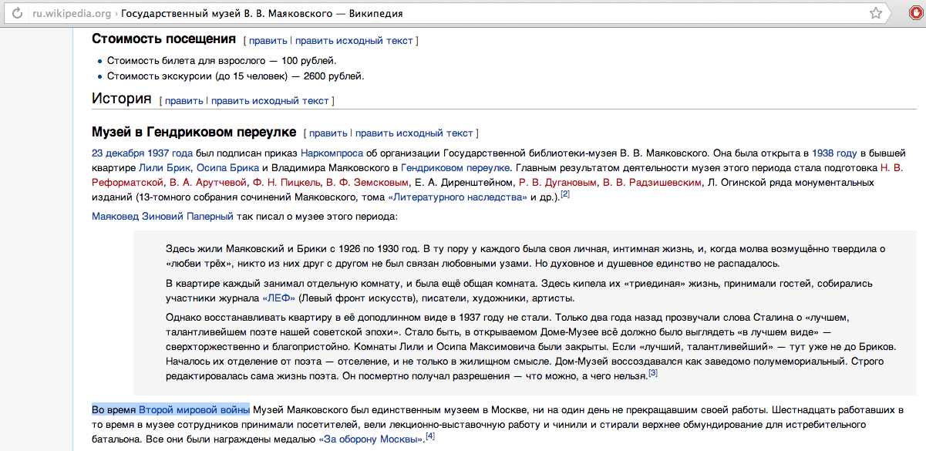Image resolution: width=926 pixels, height=451 pixels.
Task: Open the «править» link beside «Стоимость посещения»
Action: [x=268, y=40]
